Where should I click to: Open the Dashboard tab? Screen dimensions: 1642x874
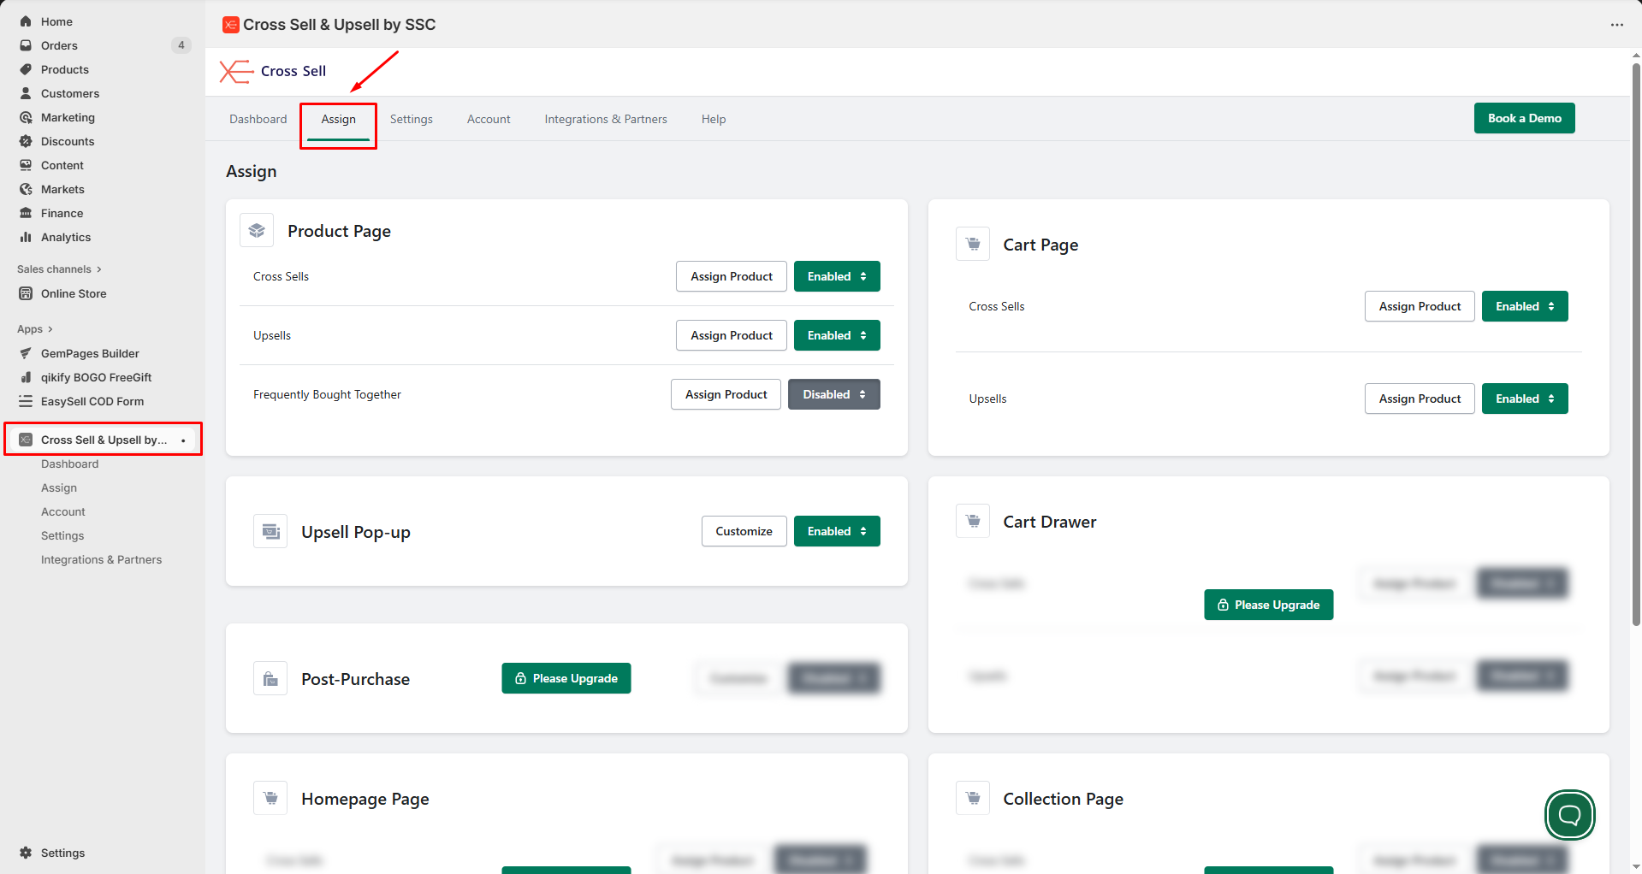point(258,119)
